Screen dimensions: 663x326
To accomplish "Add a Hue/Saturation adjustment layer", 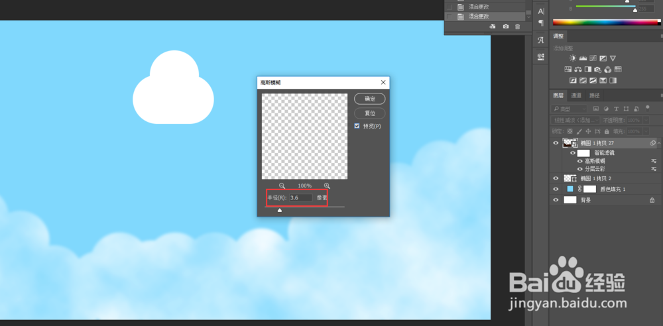I will pyautogui.click(x=568, y=70).
